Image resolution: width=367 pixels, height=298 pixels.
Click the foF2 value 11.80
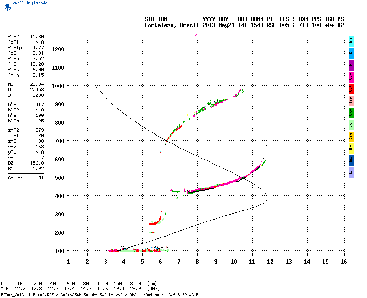(37, 37)
